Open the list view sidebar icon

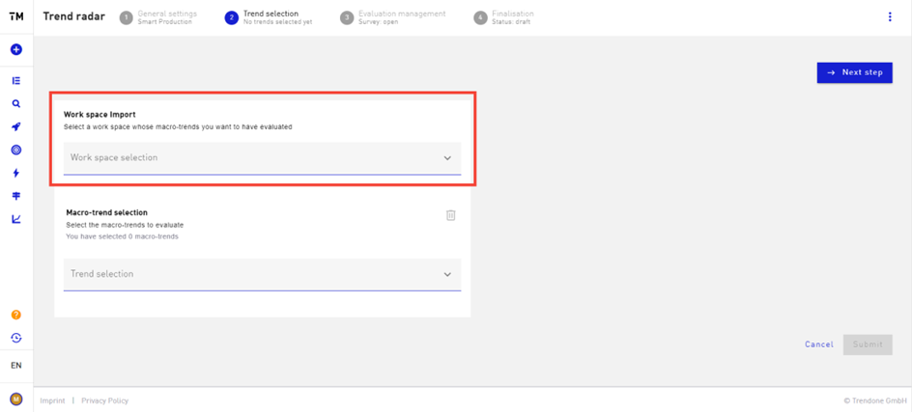coord(16,80)
